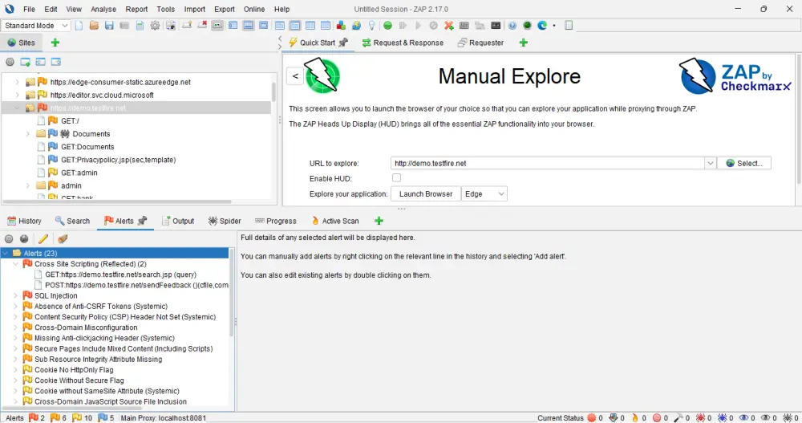Click the green plus next to Requester tab
The width and height of the screenshot is (802, 423).
click(x=523, y=43)
